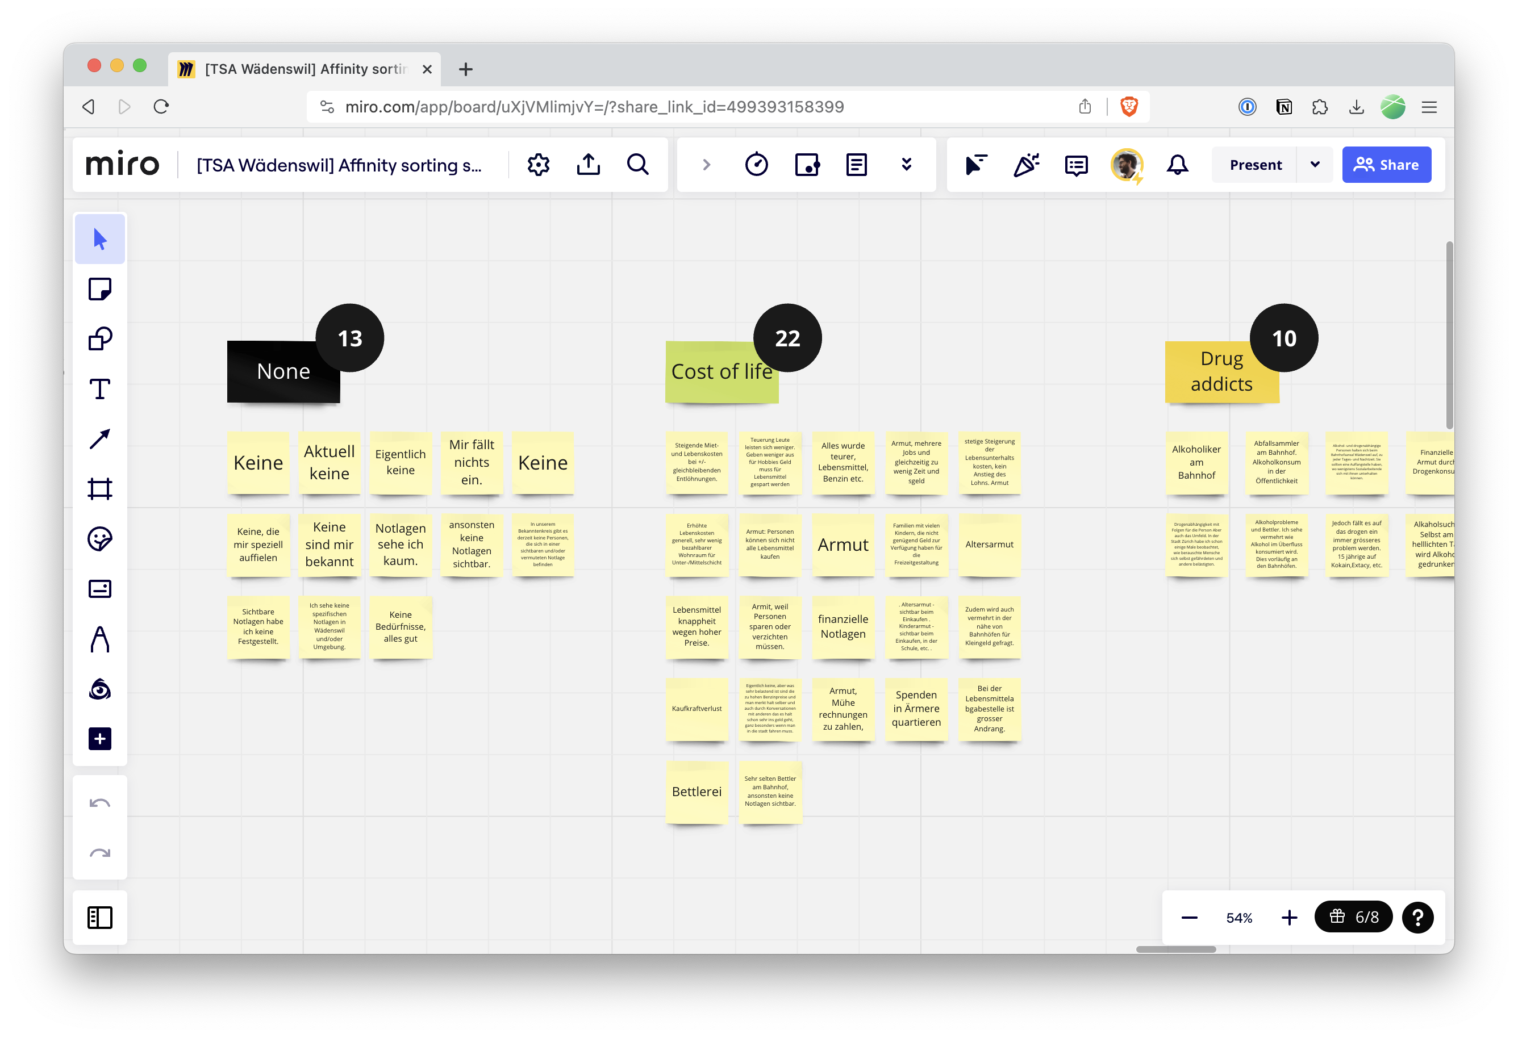1518x1038 pixels.
Task: Open the notes panel icon
Action: pyautogui.click(x=856, y=165)
